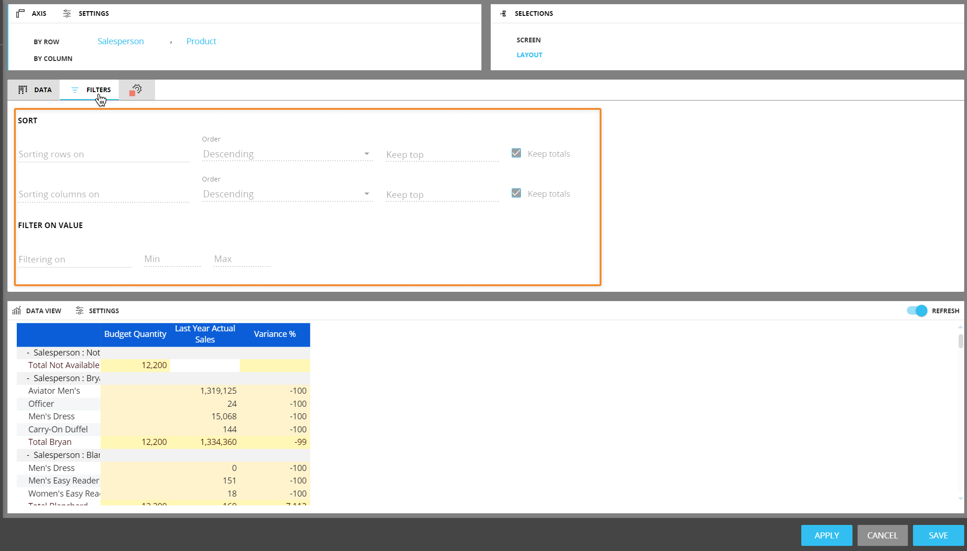
Task: Click the Filtering on input field
Action: 74,259
